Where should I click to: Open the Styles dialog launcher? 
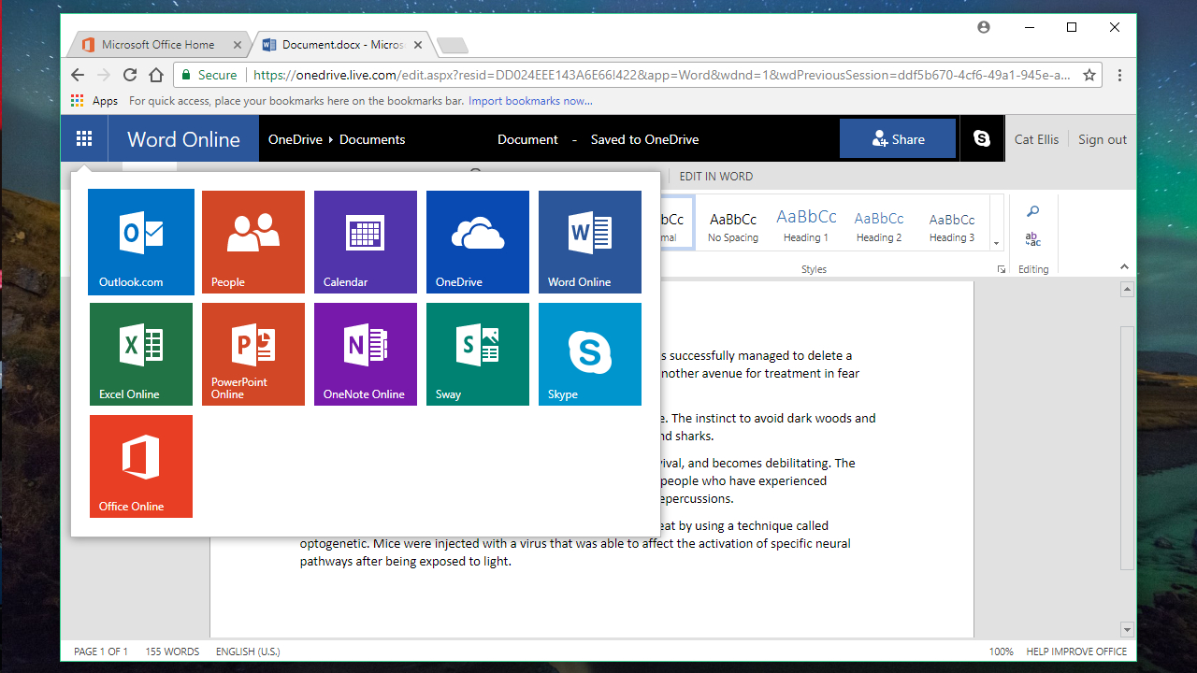(x=1001, y=269)
